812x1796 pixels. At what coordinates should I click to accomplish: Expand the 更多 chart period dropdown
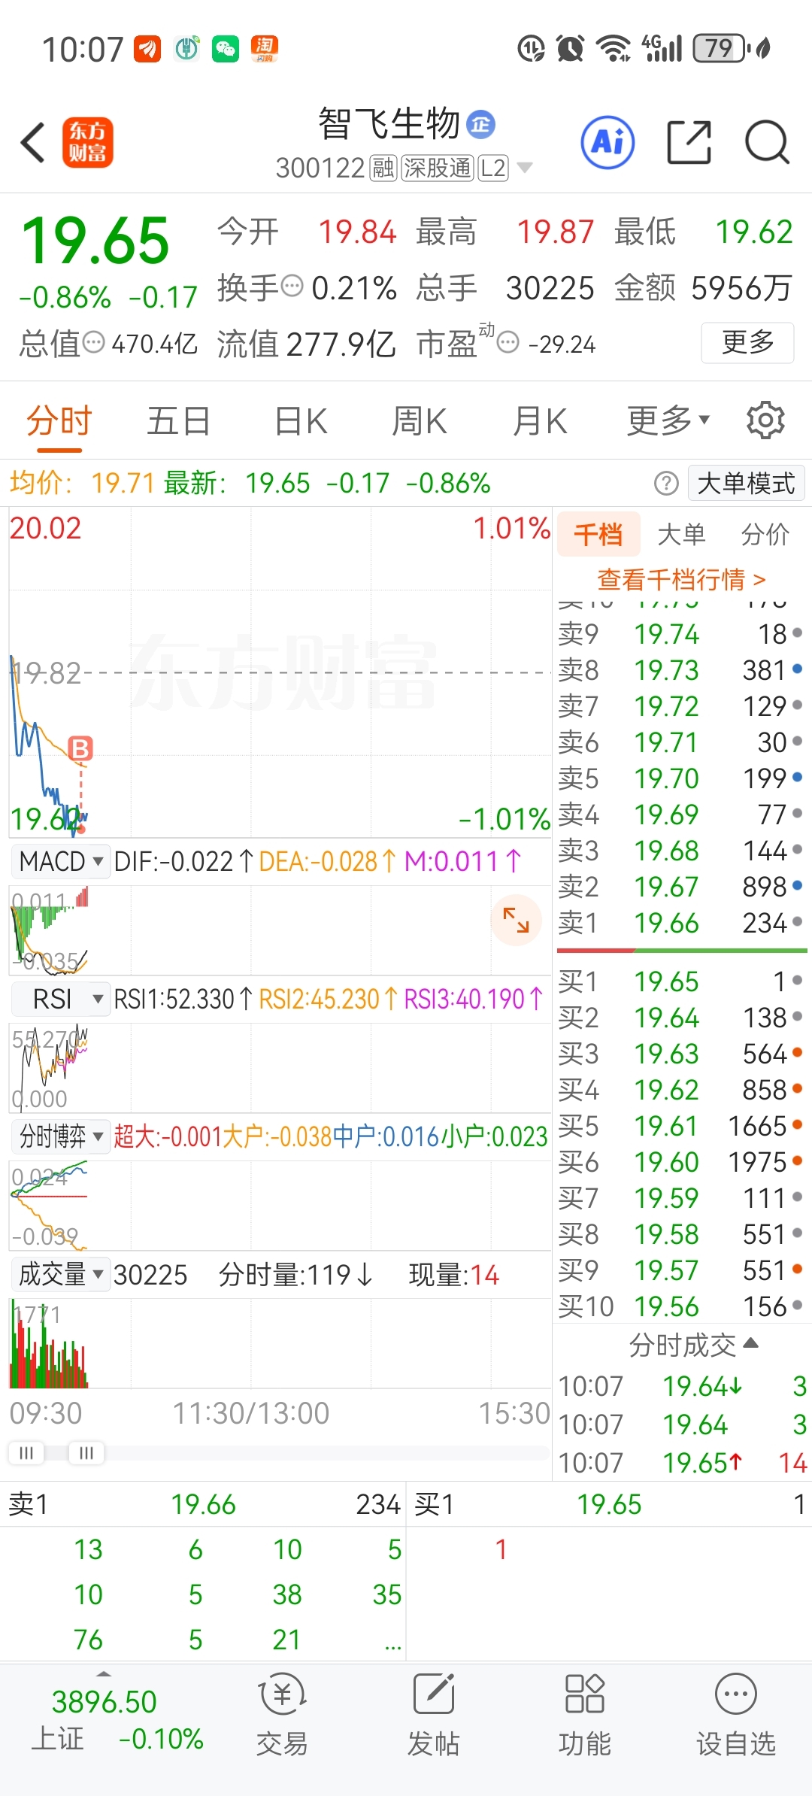click(x=668, y=420)
